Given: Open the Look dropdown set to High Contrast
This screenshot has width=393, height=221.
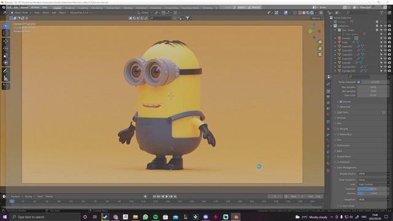Looking at the screenshot, I should (x=373, y=184).
